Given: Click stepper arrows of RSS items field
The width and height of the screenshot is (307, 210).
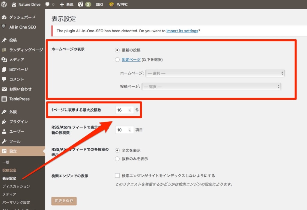Looking at the screenshot, I should point(130,130).
